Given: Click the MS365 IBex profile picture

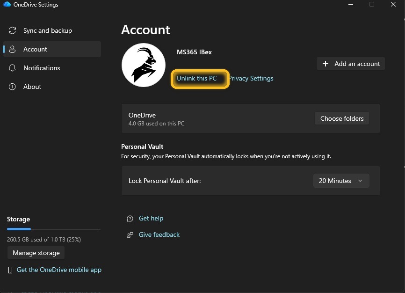Looking at the screenshot, I should coord(144,65).
